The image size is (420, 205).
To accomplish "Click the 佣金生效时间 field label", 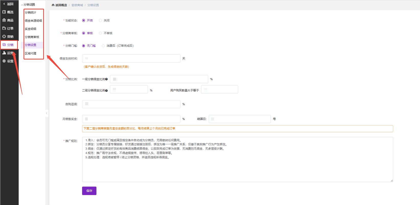I will click(x=69, y=58).
